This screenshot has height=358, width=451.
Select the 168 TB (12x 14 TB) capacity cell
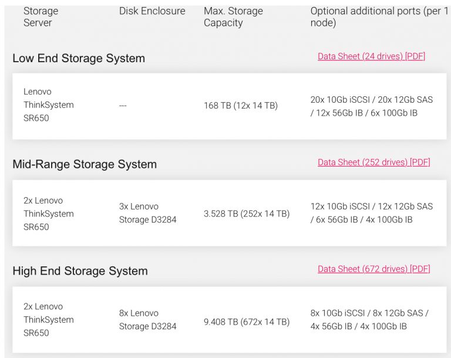(x=241, y=106)
